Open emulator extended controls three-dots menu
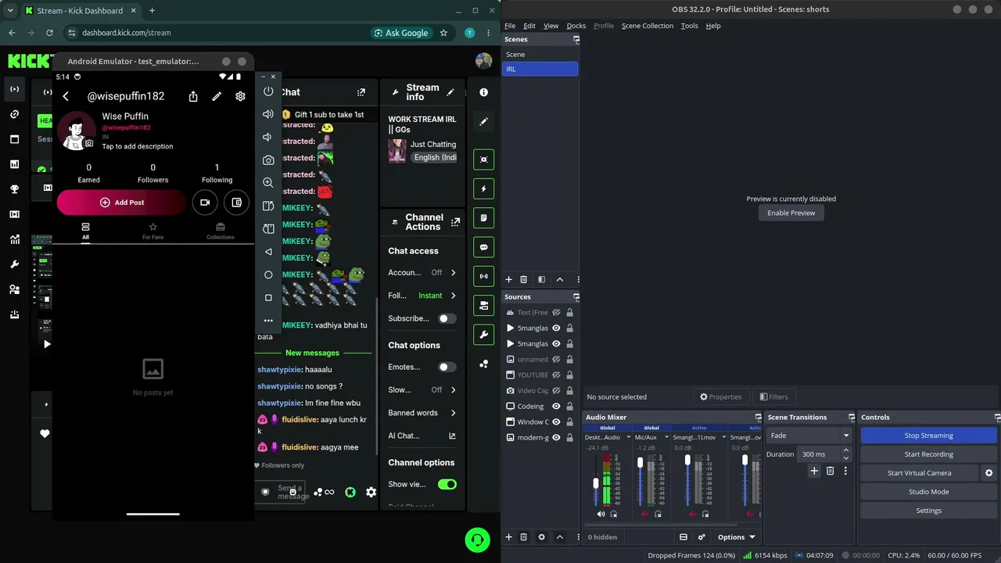The width and height of the screenshot is (1001, 563). point(268,321)
